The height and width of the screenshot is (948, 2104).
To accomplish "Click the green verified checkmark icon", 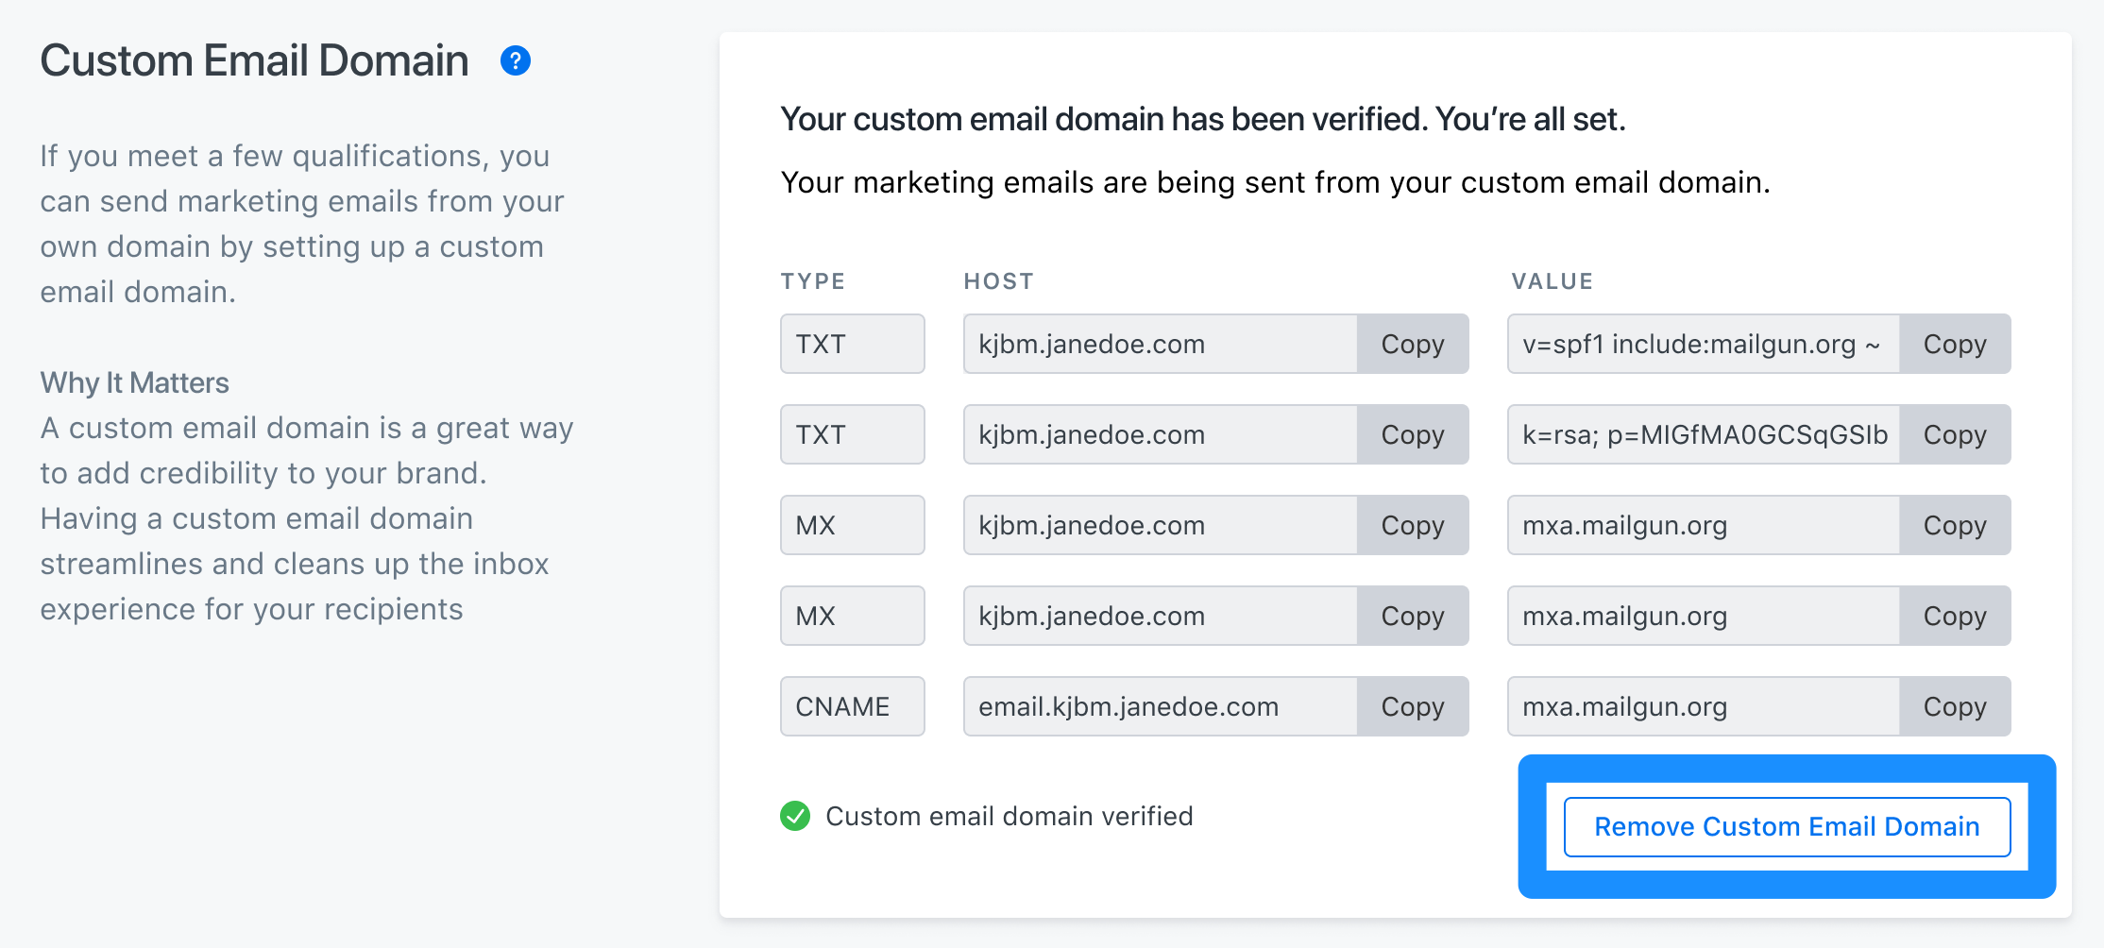I will click(795, 816).
